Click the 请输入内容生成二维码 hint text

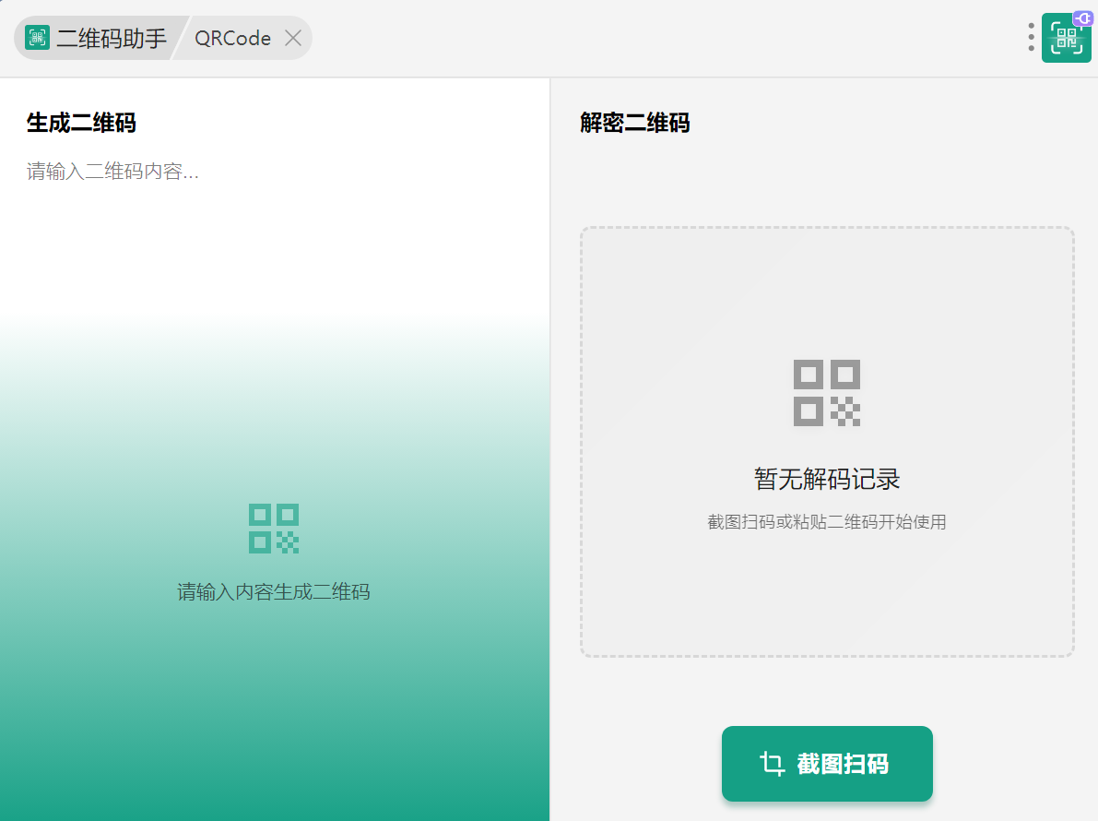(x=274, y=592)
